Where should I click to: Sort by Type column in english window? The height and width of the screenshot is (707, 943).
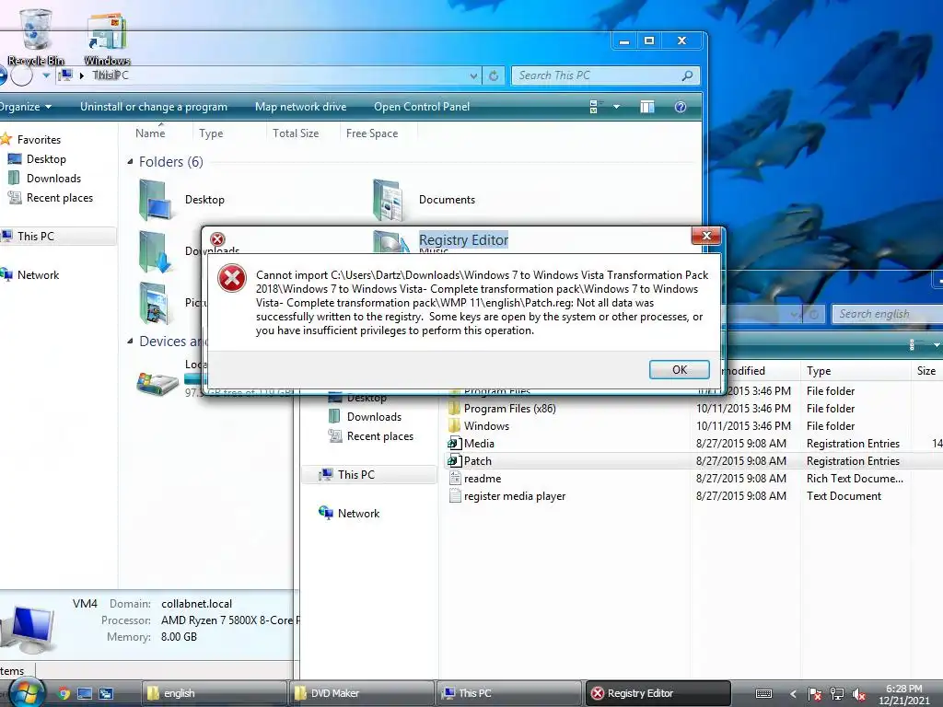click(819, 371)
